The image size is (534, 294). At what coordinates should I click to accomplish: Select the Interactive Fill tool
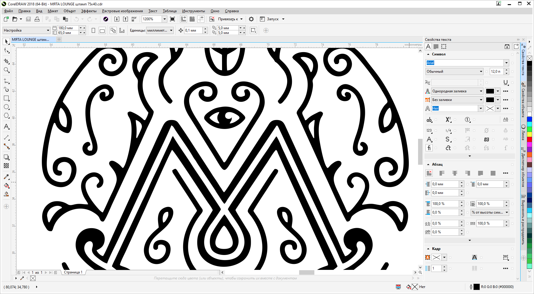click(x=6, y=186)
